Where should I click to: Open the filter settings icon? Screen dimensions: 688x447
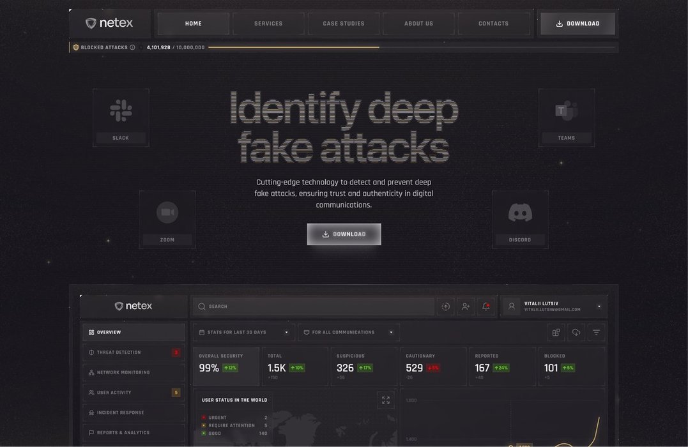click(x=596, y=333)
